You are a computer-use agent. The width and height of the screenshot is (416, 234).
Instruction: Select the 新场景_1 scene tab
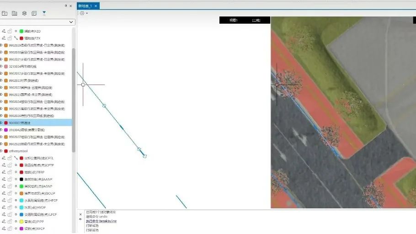pos(85,6)
